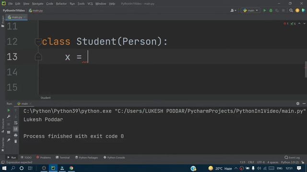Print the console output
The height and width of the screenshot is (172, 307).
coord(16,135)
